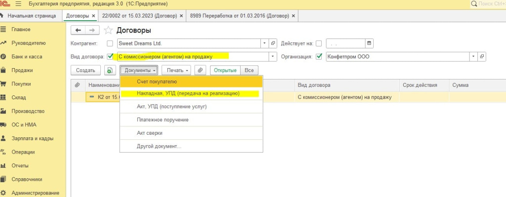
Task: Show Все contracts
Action: click(x=249, y=70)
